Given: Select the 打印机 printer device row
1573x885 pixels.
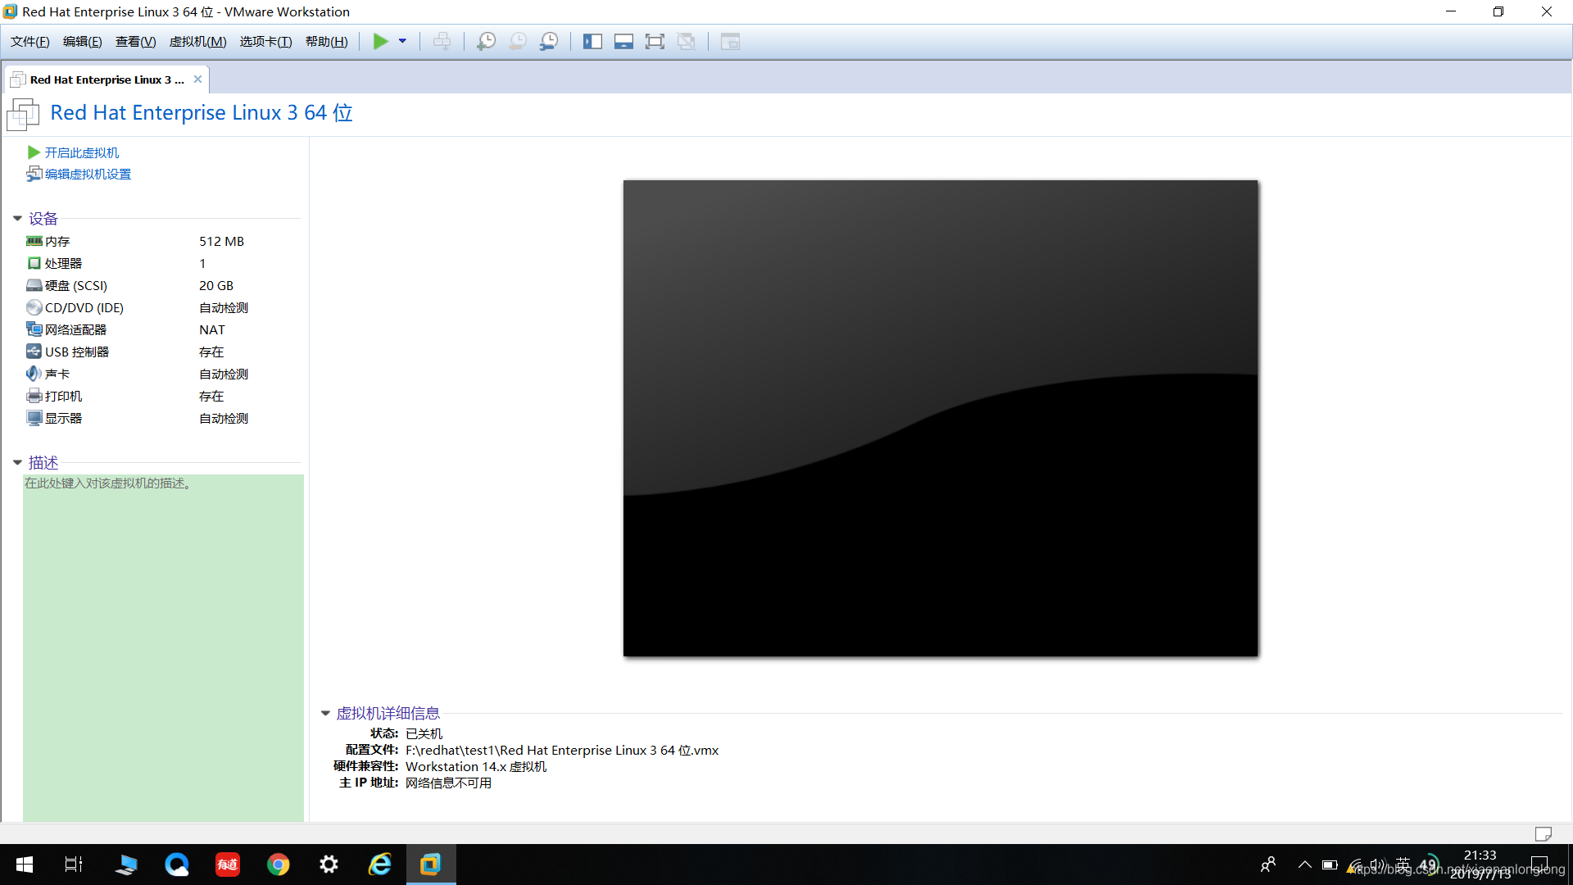Looking at the screenshot, I should pyautogui.click(x=162, y=396).
